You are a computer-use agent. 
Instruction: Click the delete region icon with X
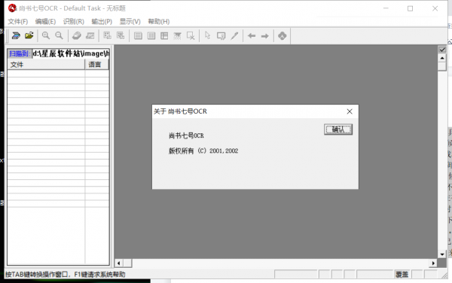[x=191, y=35]
